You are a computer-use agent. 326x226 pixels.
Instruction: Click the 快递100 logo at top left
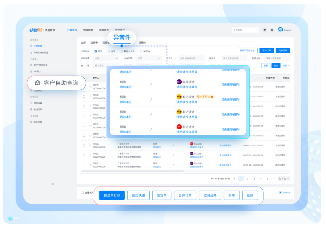click(36, 30)
